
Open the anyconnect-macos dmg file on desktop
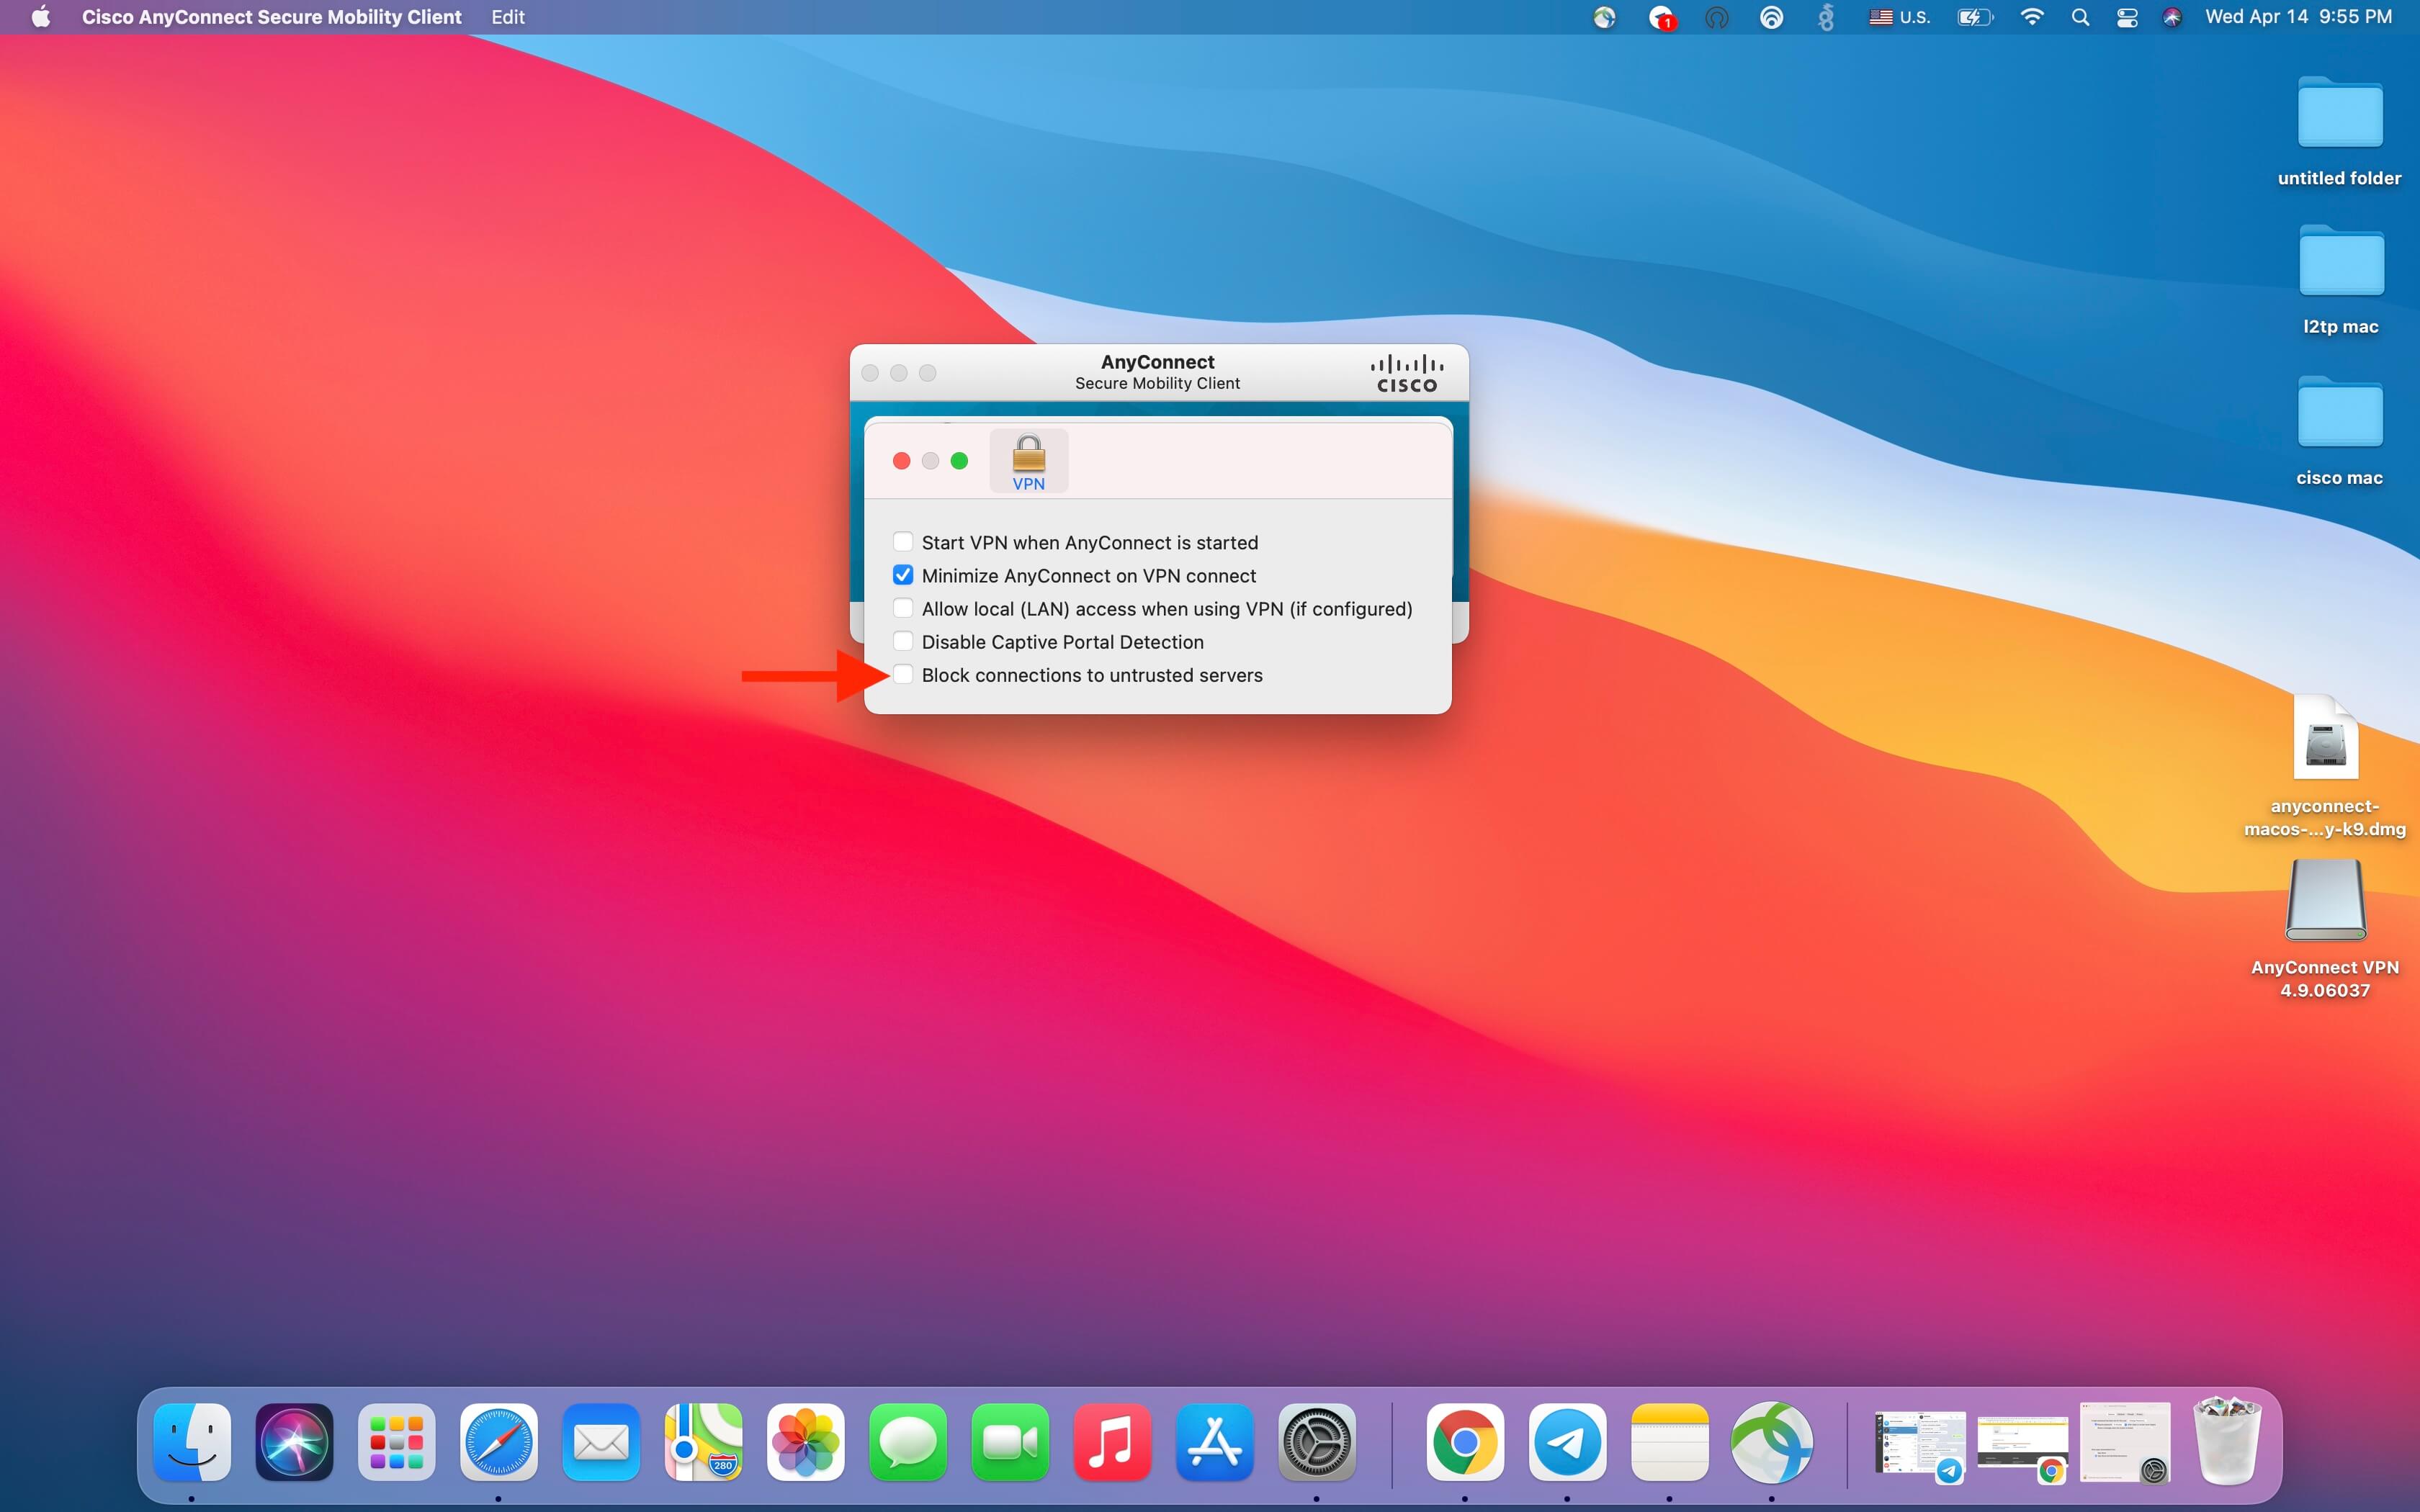pos(2325,740)
